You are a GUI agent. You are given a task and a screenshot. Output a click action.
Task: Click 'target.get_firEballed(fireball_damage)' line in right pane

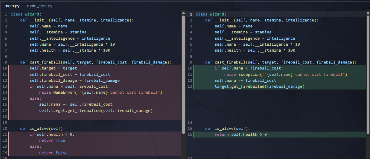tap(259, 87)
